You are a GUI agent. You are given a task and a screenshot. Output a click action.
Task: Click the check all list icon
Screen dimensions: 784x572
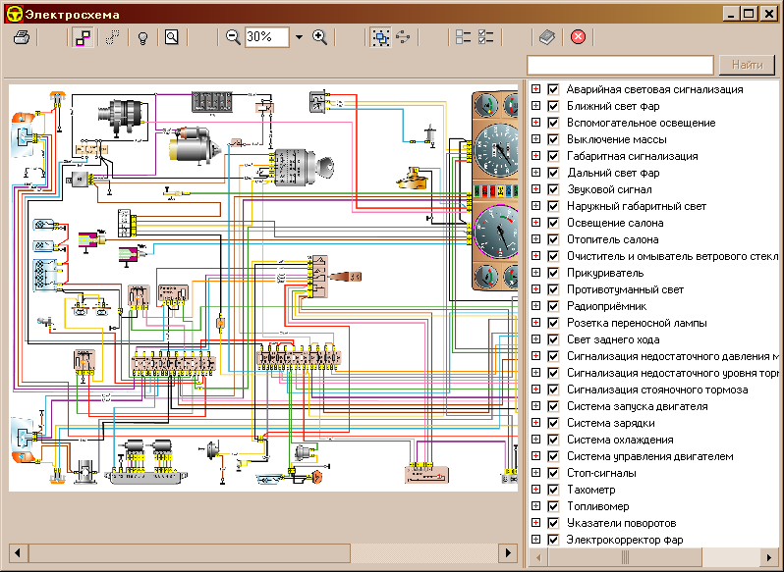point(485,37)
